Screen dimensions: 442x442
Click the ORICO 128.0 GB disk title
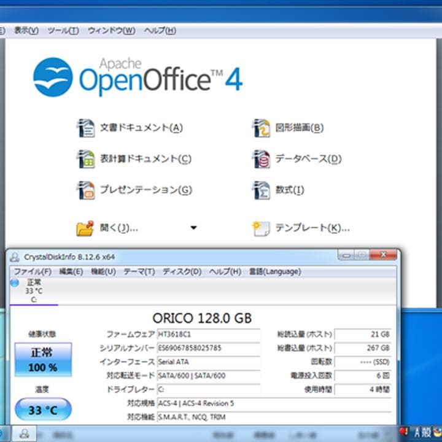[202, 318]
